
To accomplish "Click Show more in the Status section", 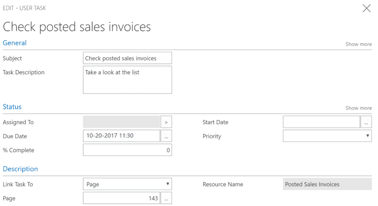I will click(x=358, y=108).
